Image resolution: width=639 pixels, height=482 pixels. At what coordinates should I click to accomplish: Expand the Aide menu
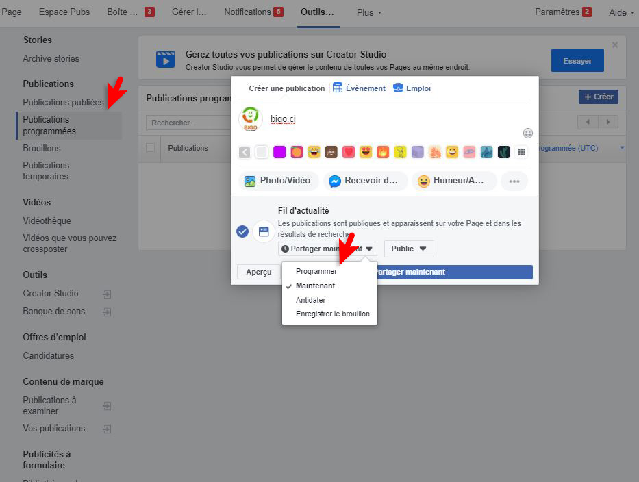[621, 12]
